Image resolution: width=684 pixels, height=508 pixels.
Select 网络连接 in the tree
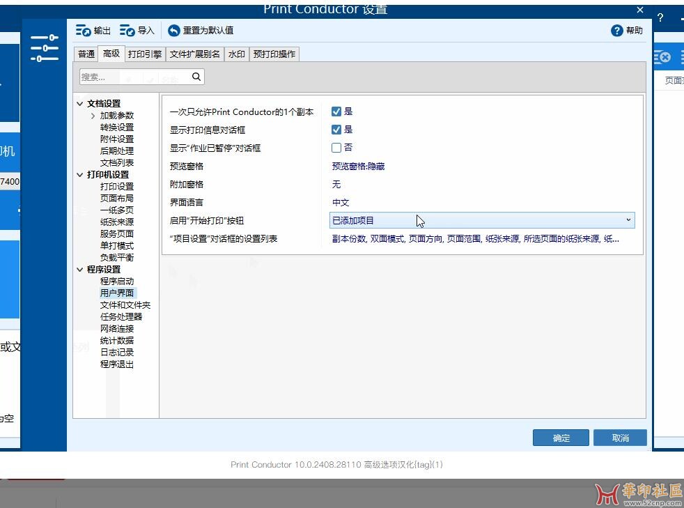[x=117, y=329]
